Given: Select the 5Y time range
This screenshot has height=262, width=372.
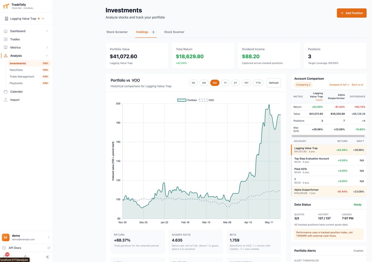Looking at the screenshot, I should (x=236, y=83).
